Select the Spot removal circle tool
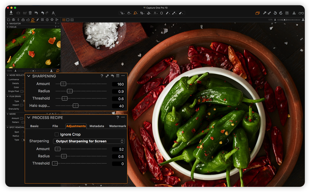This screenshot has height=192, width=310. pyautogui.click(x=161, y=13)
